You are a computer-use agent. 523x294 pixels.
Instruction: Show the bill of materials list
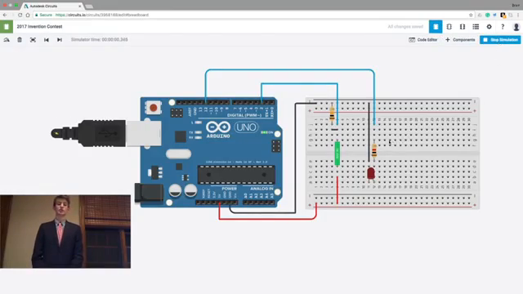click(x=476, y=27)
